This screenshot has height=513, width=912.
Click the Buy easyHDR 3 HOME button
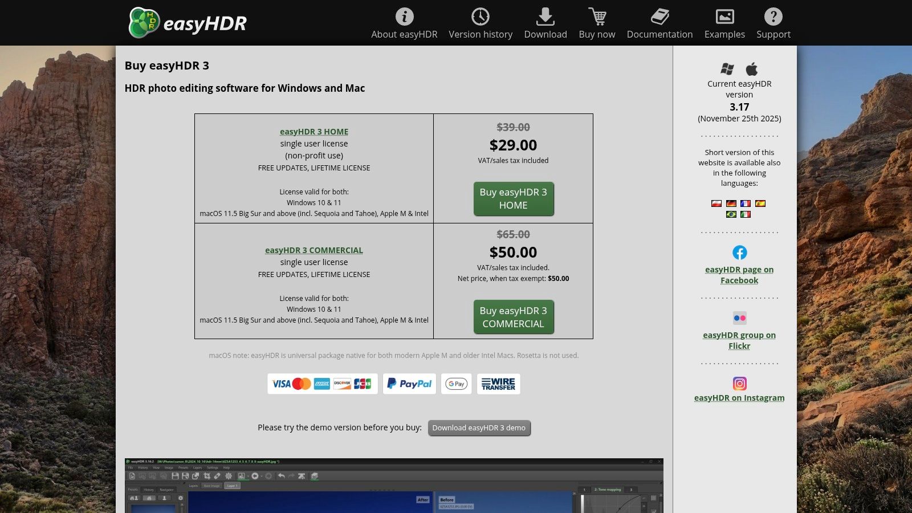pos(513,199)
